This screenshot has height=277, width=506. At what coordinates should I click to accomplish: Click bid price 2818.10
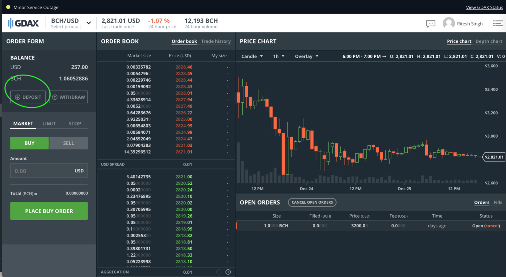pos(184,262)
